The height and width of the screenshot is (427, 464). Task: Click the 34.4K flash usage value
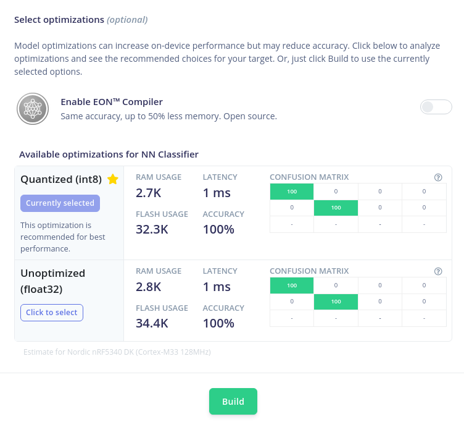tap(152, 323)
